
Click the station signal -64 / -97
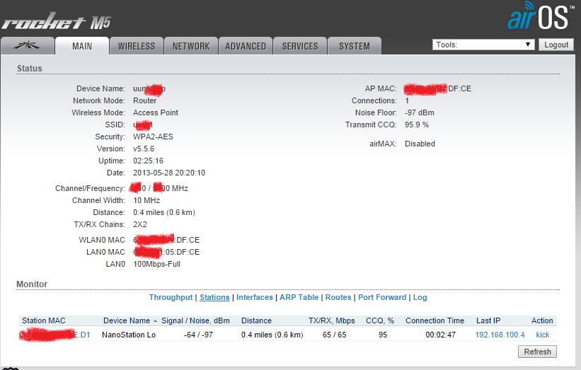click(x=198, y=335)
